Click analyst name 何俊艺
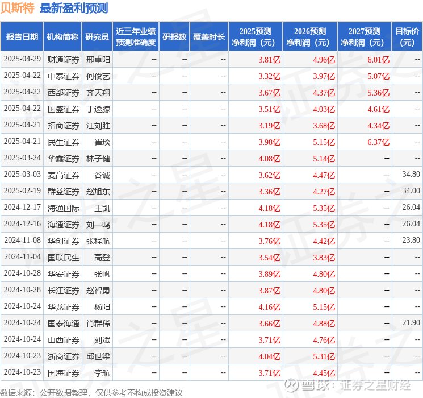 98,76
